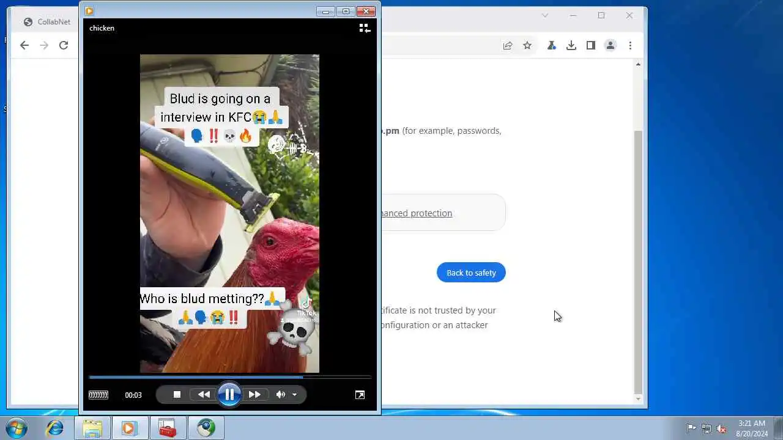The height and width of the screenshot is (440, 783).
Task: Click the elapsed time 00:03
Action: [x=133, y=395]
